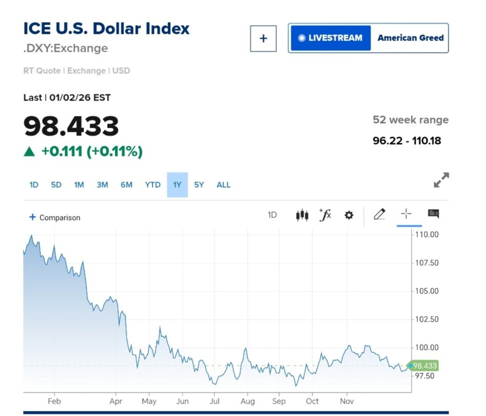This screenshot has width=486, height=416.
Task: Toggle the chart events comment icon
Action: 433,214
